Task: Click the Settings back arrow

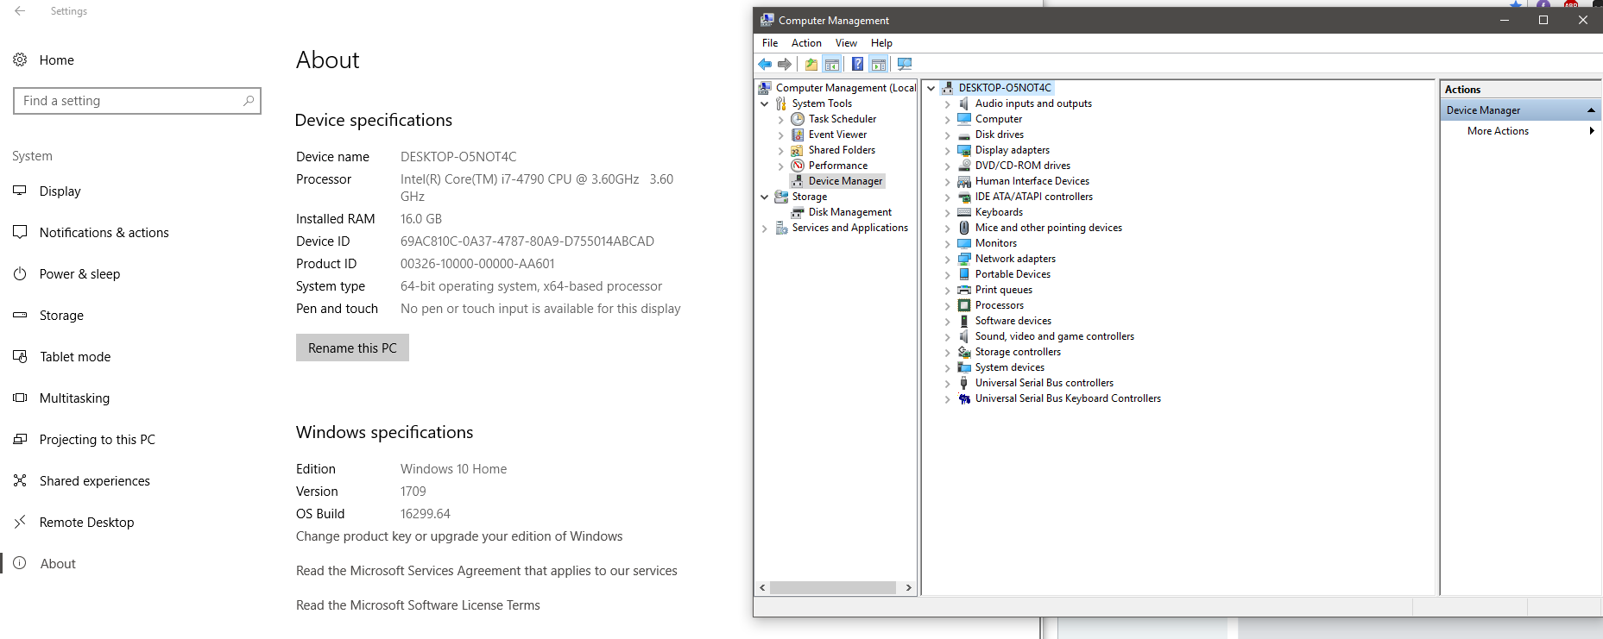Action: point(20,11)
